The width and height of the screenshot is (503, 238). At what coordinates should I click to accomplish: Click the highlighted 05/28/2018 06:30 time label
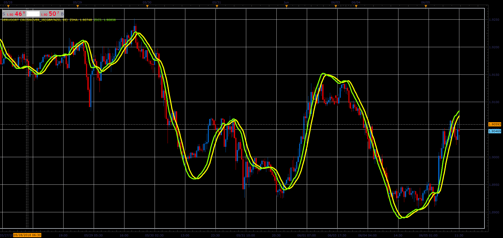tap(27, 235)
